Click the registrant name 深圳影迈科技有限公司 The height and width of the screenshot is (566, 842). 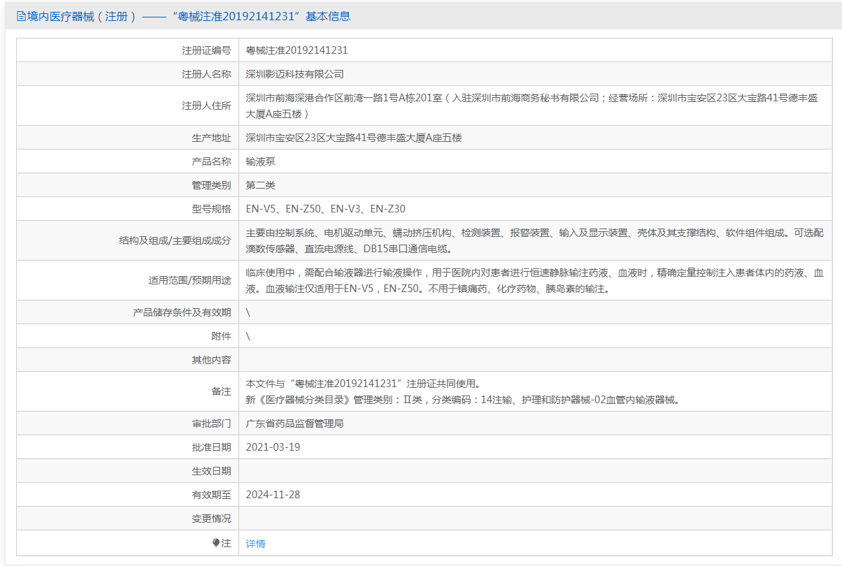pos(295,74)
